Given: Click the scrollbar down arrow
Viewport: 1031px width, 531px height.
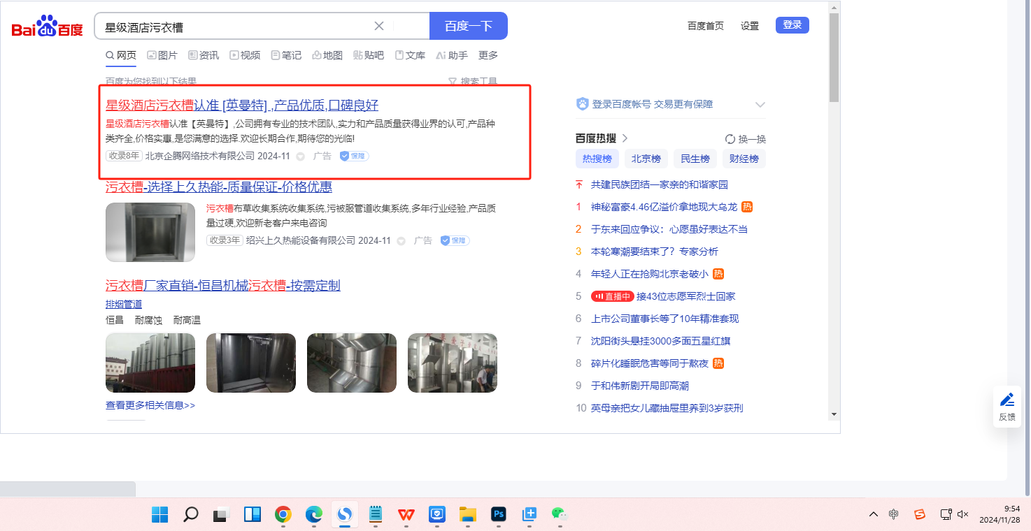Looking at the screenshot, I should 834,414.
